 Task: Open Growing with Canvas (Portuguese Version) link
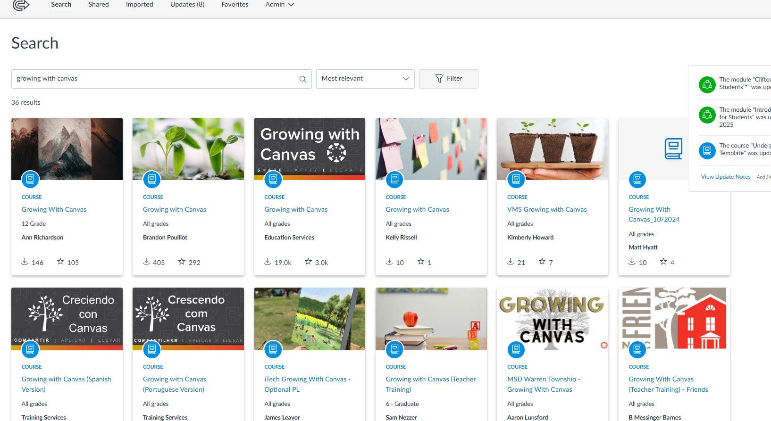tap(175, 384)
